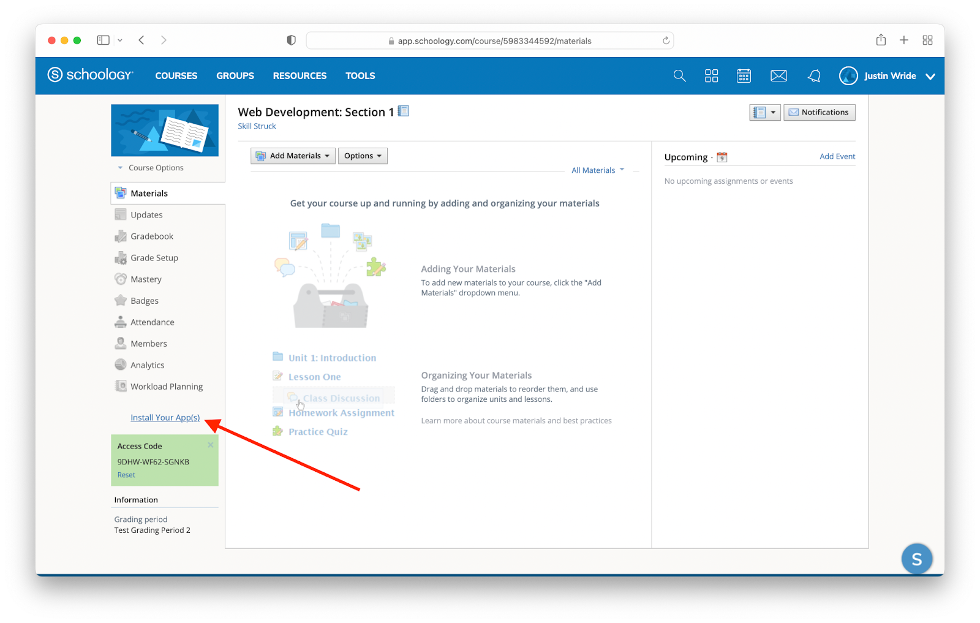Click the Notifications button
The width and height of the screenshot is (980, 623).
point(819,113)
